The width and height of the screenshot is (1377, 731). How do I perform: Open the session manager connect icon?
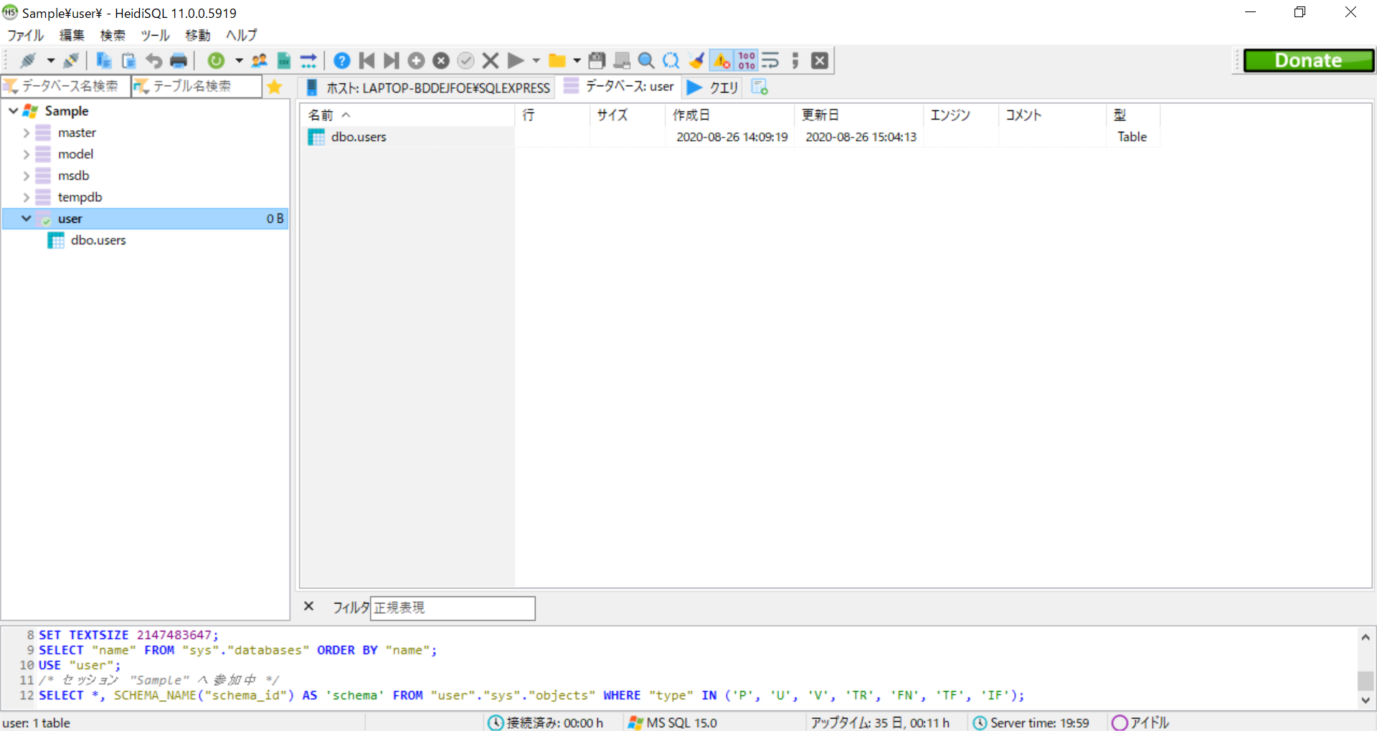28,61
